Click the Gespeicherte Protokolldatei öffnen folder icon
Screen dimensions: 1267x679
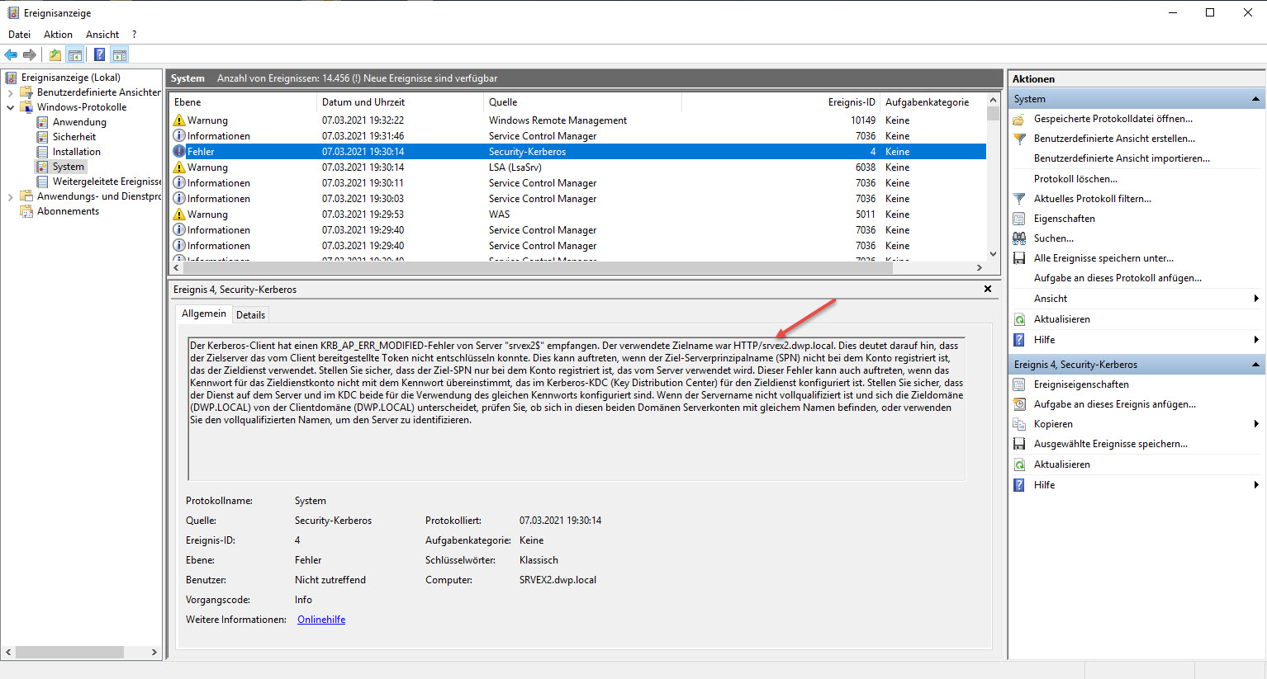pos(1019,119)
